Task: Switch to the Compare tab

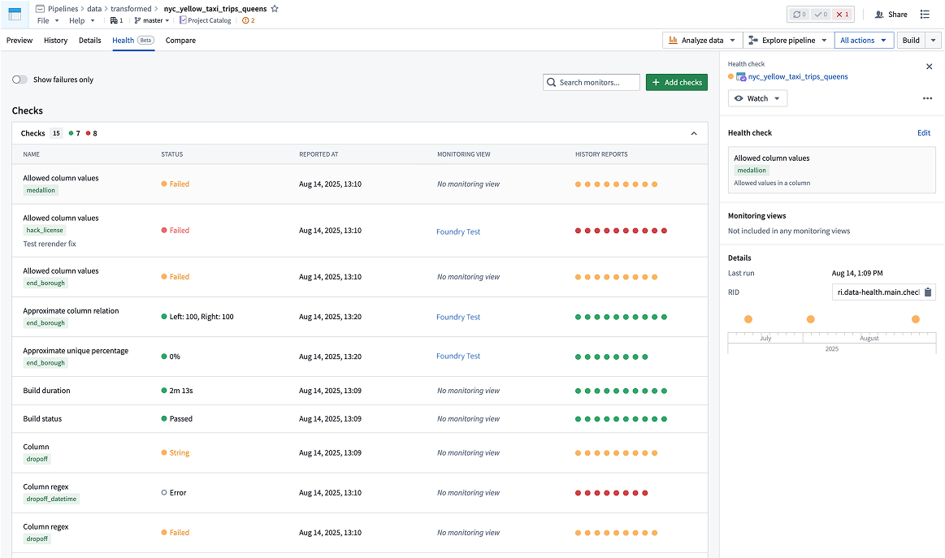Action: point(180,40)
